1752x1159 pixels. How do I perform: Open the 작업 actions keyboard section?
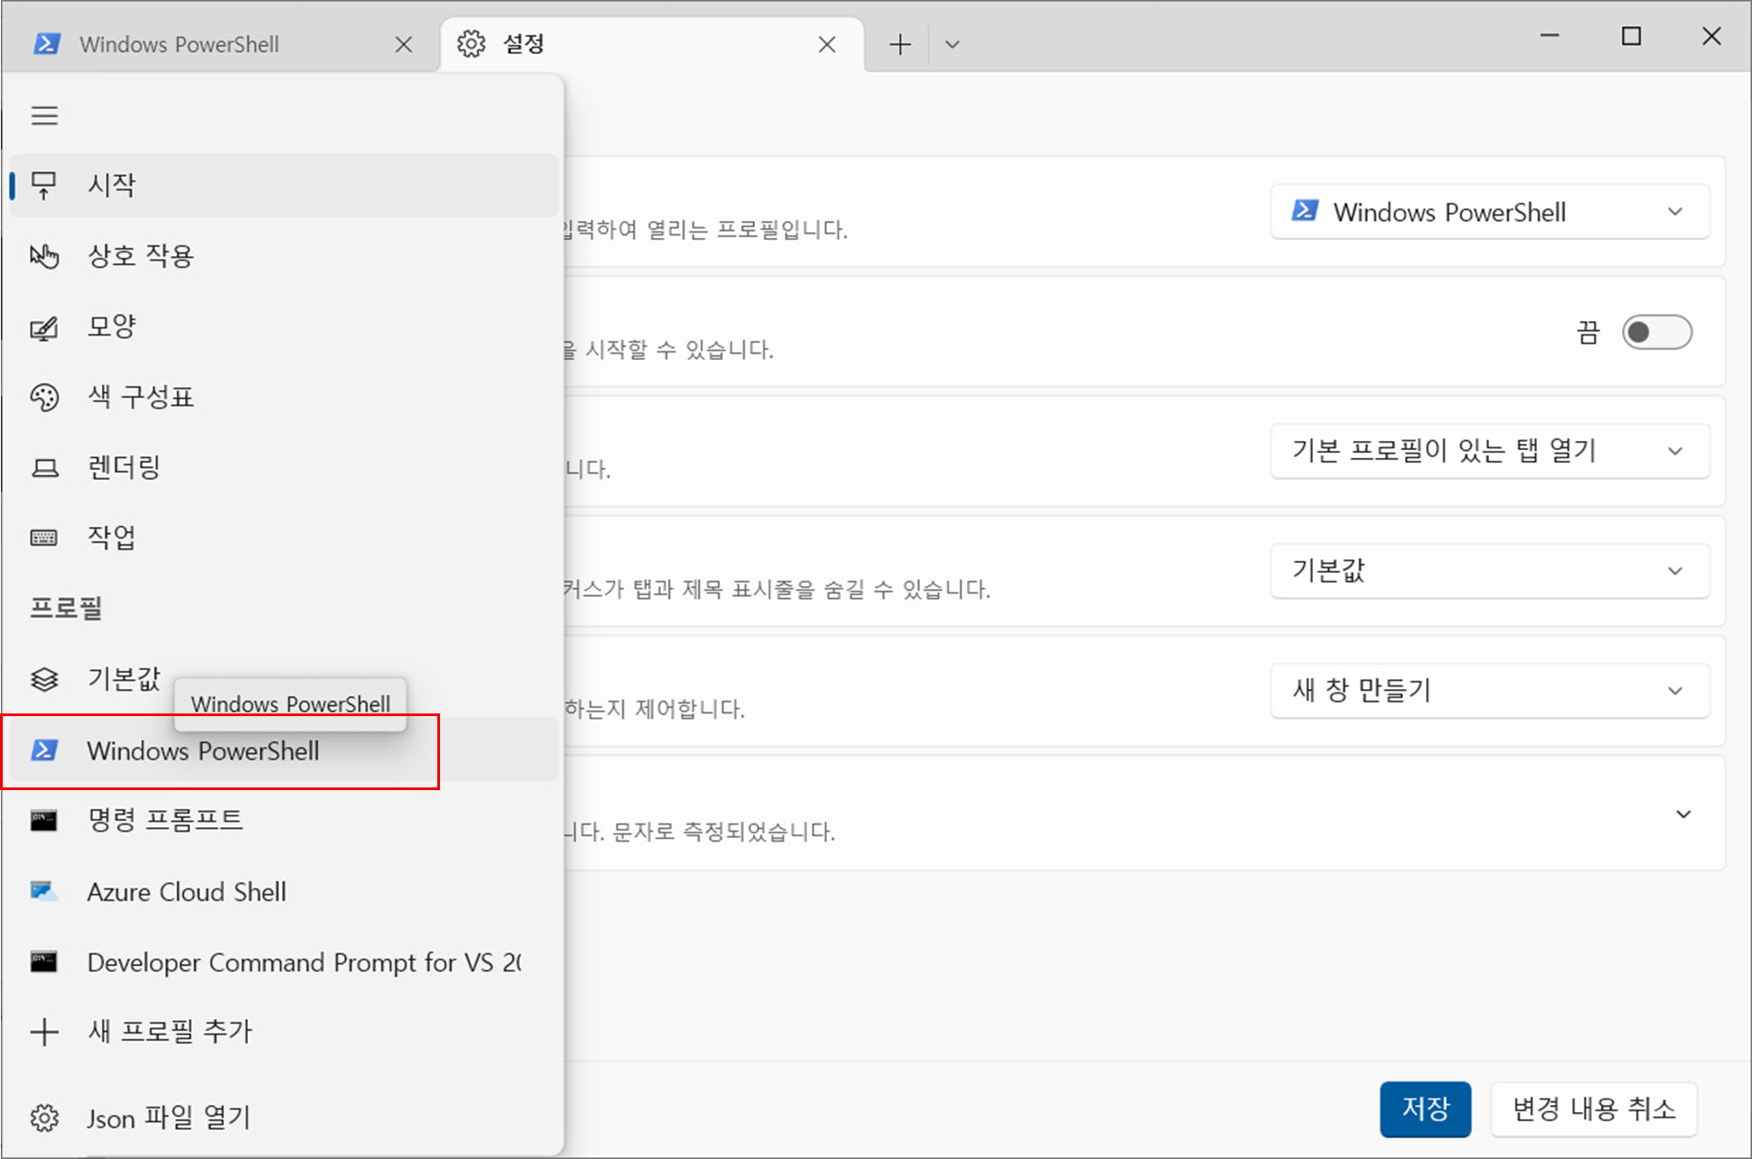coord(112,538)
